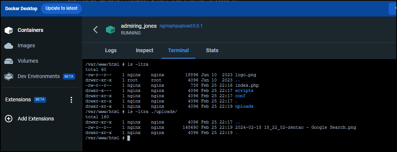This screenshot has height=152, width=397.
Task: Click the Docker Desktop title text
Action: 21,9
